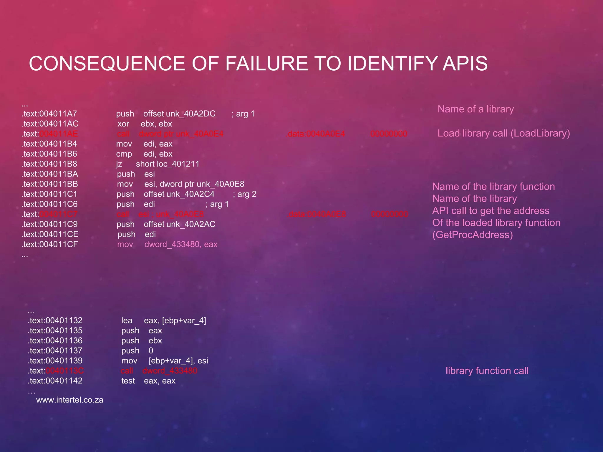
Task: Click the red 'call dword ptr unk_40A0E4' line
Action: 170,134
